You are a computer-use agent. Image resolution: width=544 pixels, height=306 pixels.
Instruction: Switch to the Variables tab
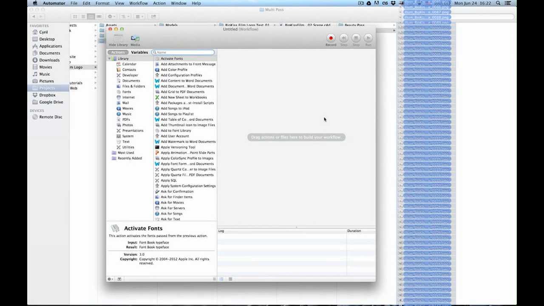pyautogui.click(x=139, y=52)
